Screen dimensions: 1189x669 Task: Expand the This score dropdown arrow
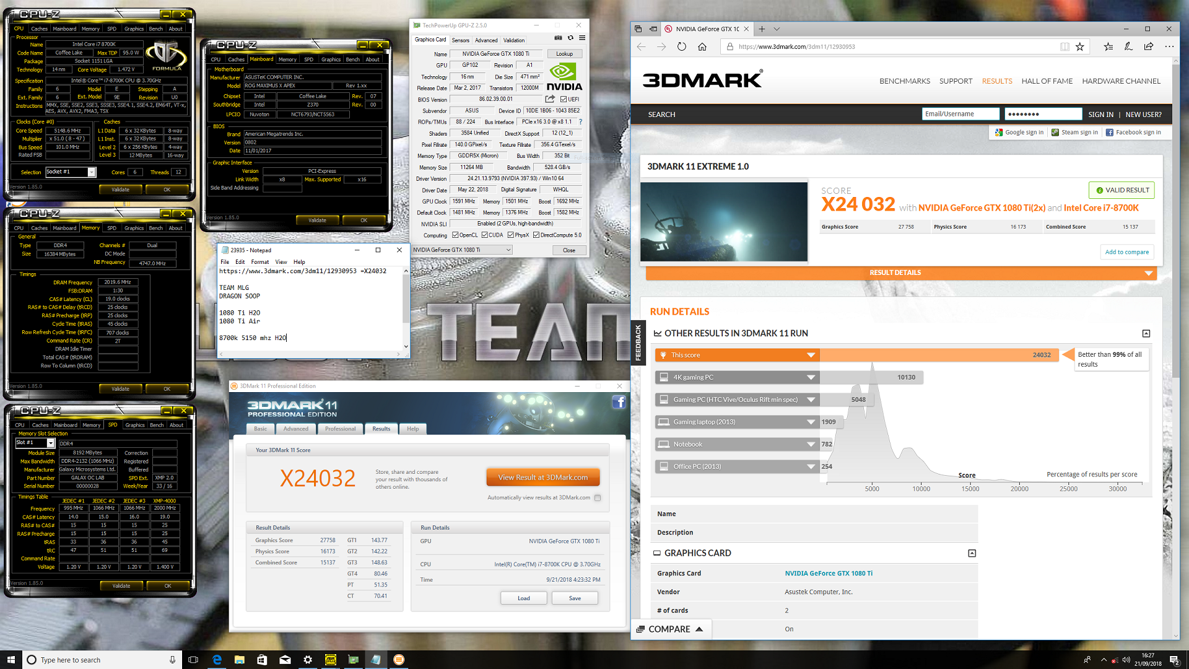pos(811,355)
